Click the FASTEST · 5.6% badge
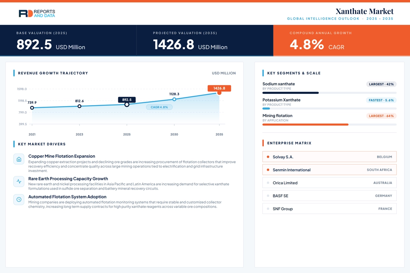Viewport: 410px width, 273px height. [381, 100]
